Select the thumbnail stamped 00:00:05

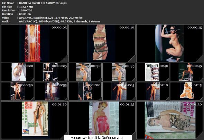[35, 43]
